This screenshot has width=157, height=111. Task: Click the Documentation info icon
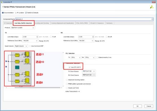click(3, 13)
